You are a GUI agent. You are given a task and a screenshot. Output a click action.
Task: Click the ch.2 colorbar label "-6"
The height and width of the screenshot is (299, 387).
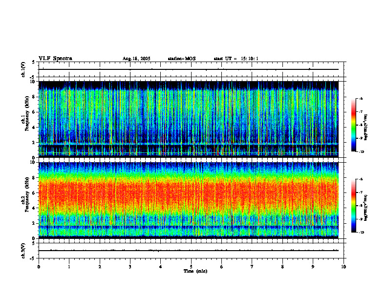(361, 179)
